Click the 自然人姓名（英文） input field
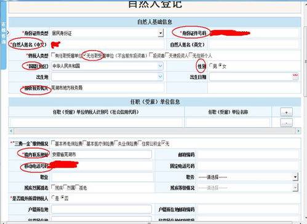 (x=254, y=44)
